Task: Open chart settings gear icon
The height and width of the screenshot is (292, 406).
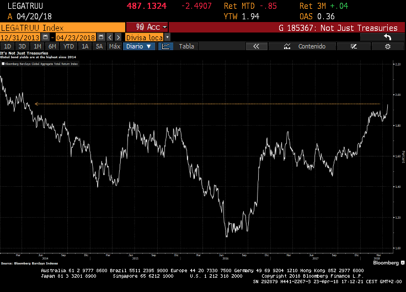Action: [x=388, y=46]
